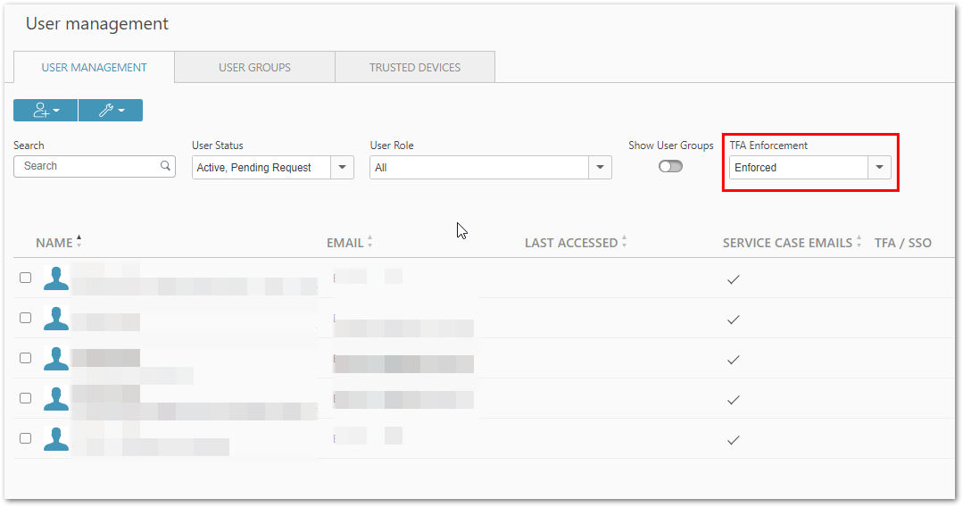Expand the User Role dropdown showing All
Image resolution: width=963 pixels, height=507 pixels.
(x=491, y=167)
